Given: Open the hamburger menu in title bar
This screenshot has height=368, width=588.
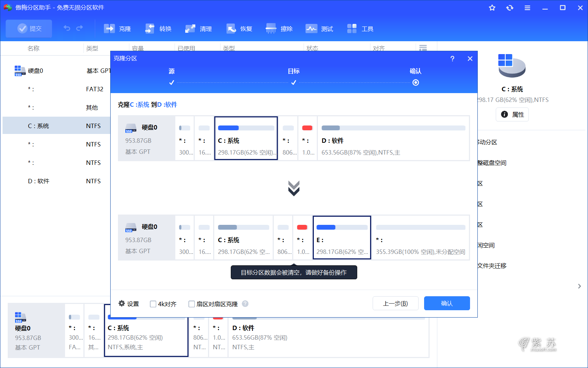Looking at the screenshot, I should (x=527, y=7).
